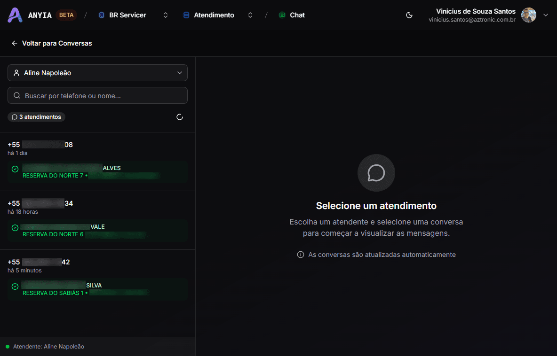Viewport: 557px width, 356px height.
Task: Click the green Chat message icon
Action: coord(282,15)
